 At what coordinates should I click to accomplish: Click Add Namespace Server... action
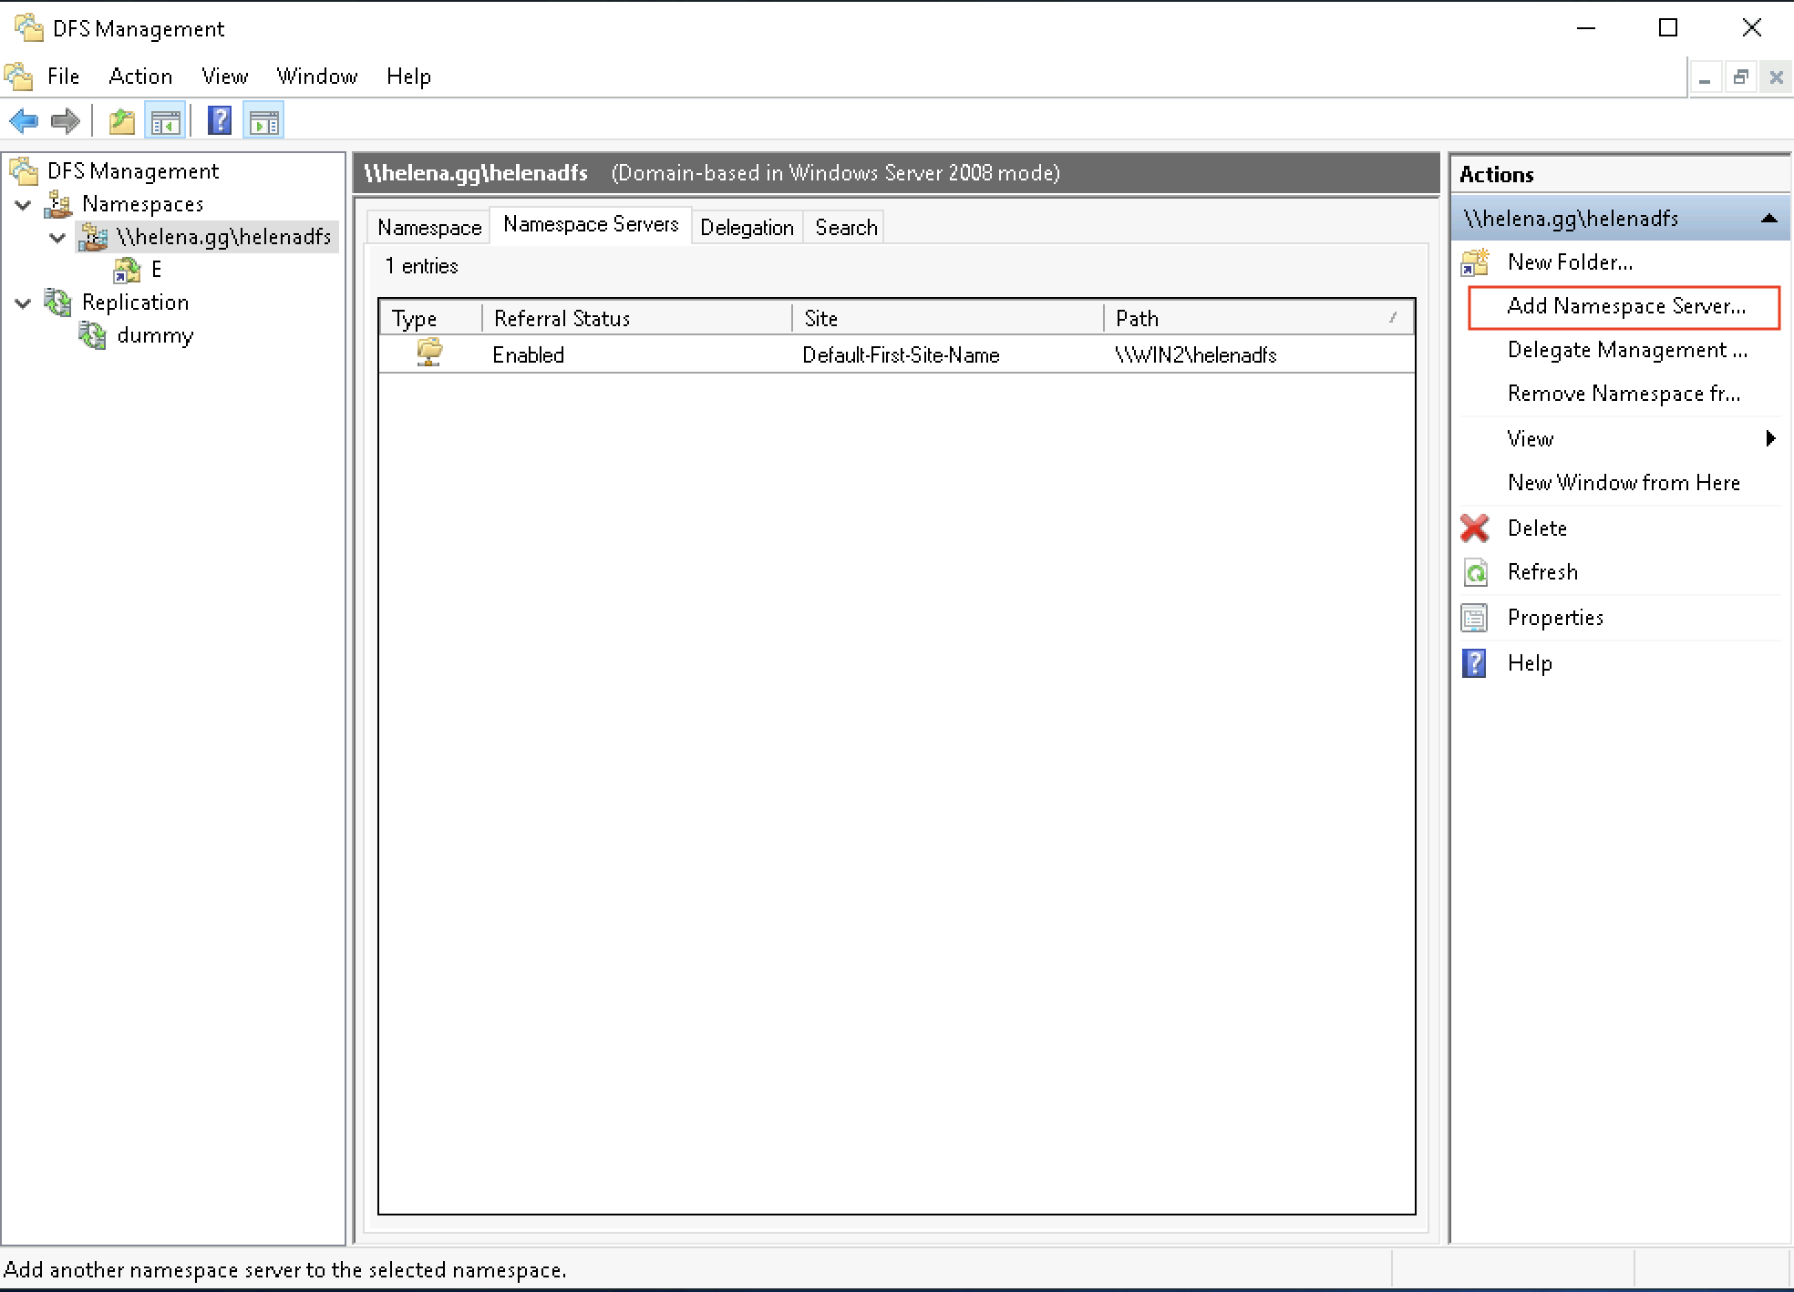(x=1626, y=306)
